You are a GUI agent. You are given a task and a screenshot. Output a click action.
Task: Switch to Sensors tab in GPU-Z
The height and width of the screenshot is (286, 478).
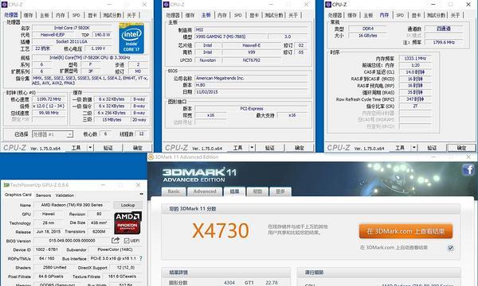(x=43, y=195)
